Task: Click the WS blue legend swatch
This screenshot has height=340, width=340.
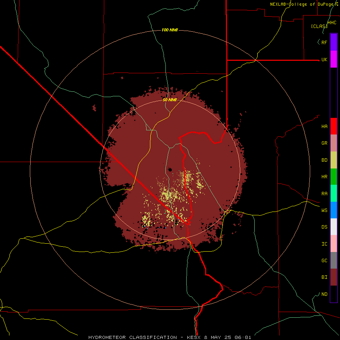Action: (x=334, y=210)
